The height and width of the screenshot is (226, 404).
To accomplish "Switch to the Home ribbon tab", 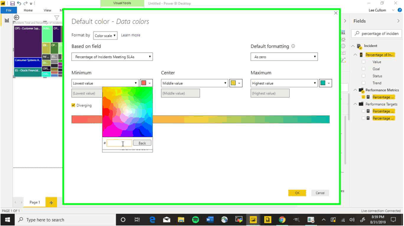I will coord(28,10).
